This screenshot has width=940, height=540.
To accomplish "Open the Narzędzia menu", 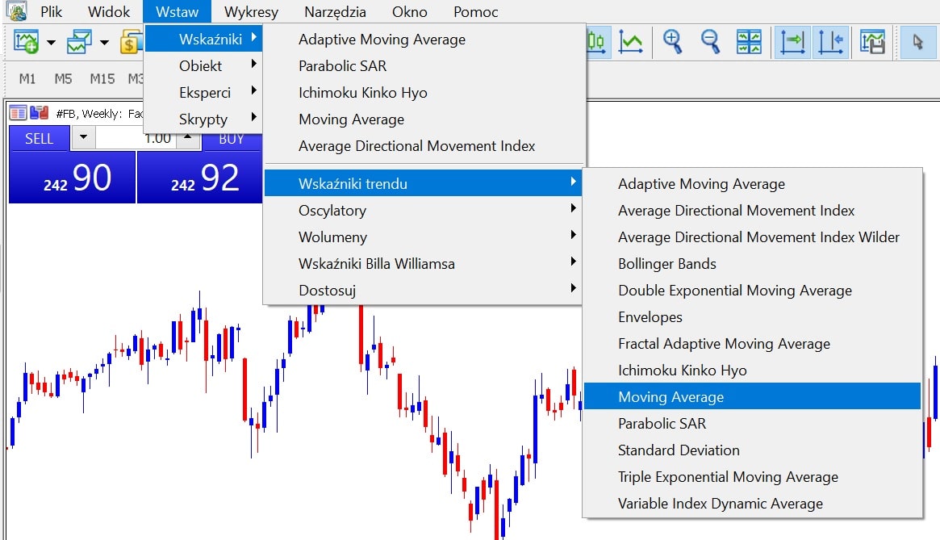I will coord(335,12).
